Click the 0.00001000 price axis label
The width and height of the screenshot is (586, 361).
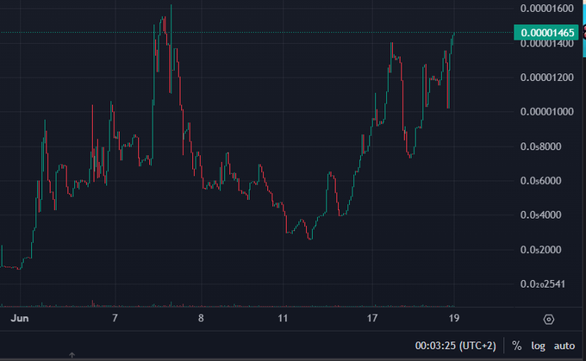tap(546, 112)
